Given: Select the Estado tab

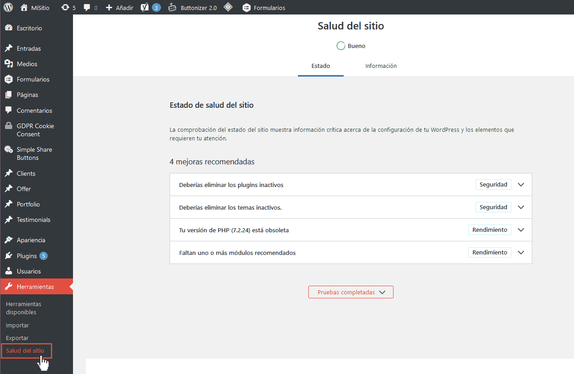Looking at the screenshot, I should click(x=321, y=66).
